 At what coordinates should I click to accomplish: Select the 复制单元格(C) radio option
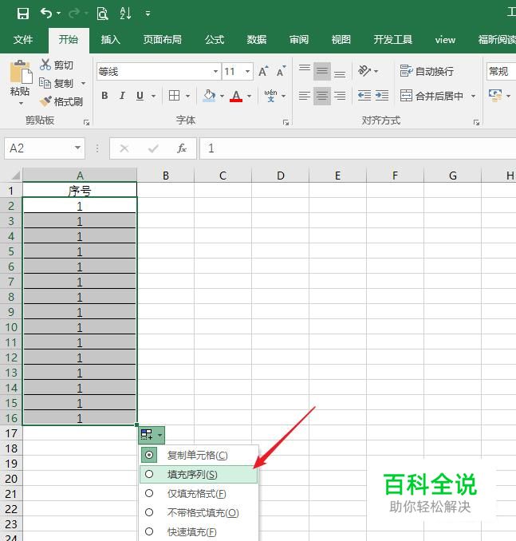[149, 455]
